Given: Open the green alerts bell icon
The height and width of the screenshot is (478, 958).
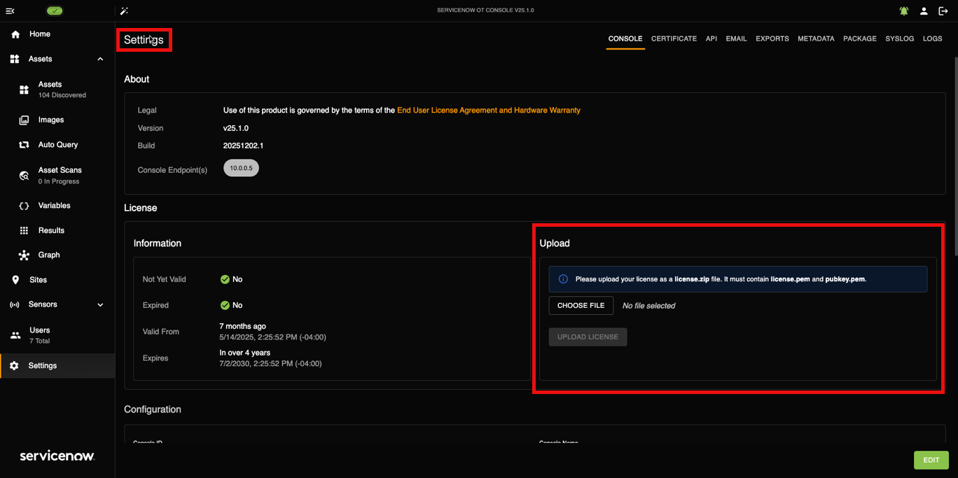Looking at the screenshot, I should (904, 11).
